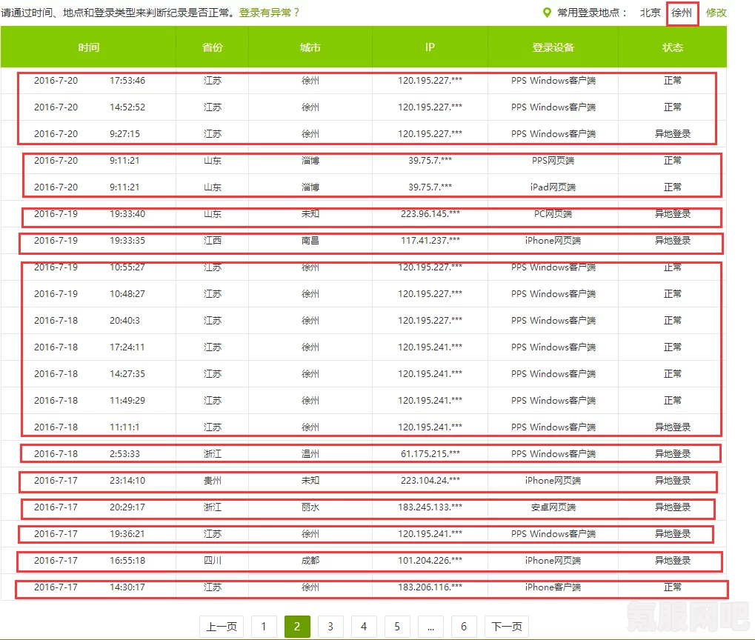
Task: Select 北京 common login location
Action: tap(650, 13)
